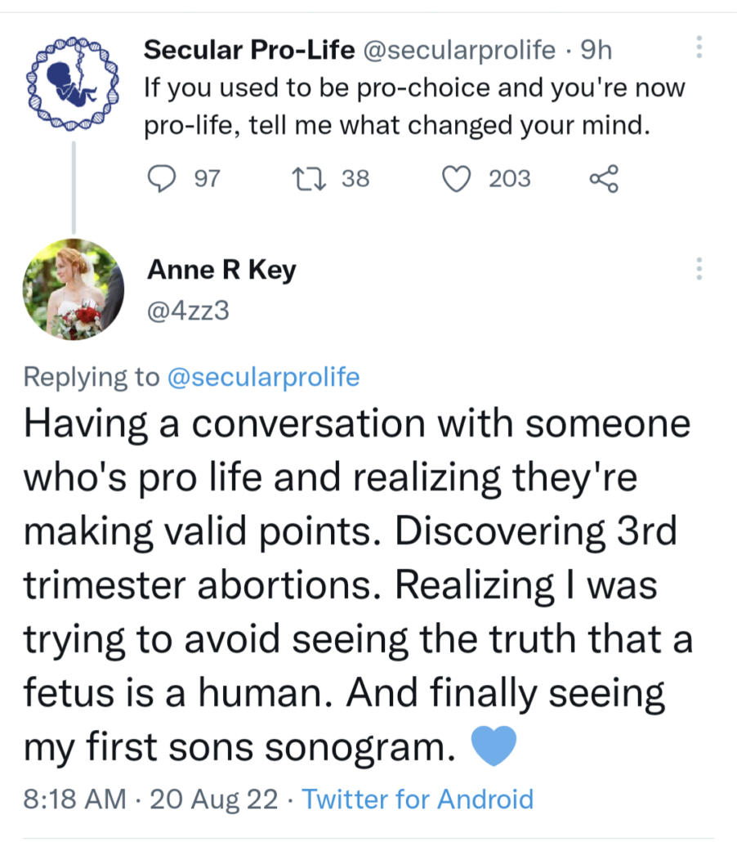Image resolution: width=737 pixels, height=842 pixels.
Task: Click the Twitter for Android source link
Action: click(418, 799)
